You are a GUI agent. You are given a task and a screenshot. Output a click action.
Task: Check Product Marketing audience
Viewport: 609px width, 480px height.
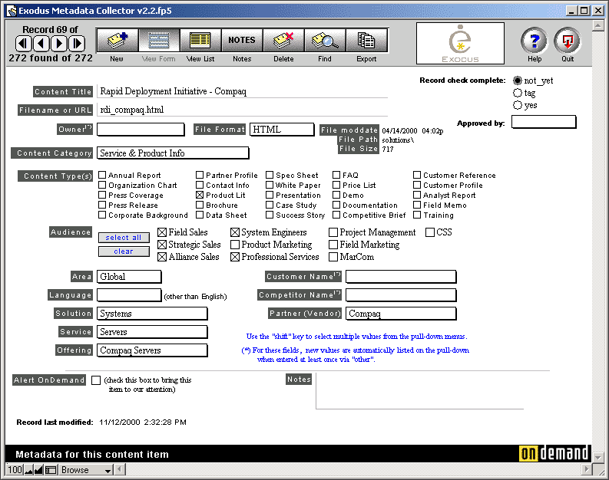pos(234,245)
